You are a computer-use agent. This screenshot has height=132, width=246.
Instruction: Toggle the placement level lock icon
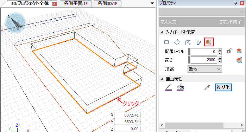(229, 51)
